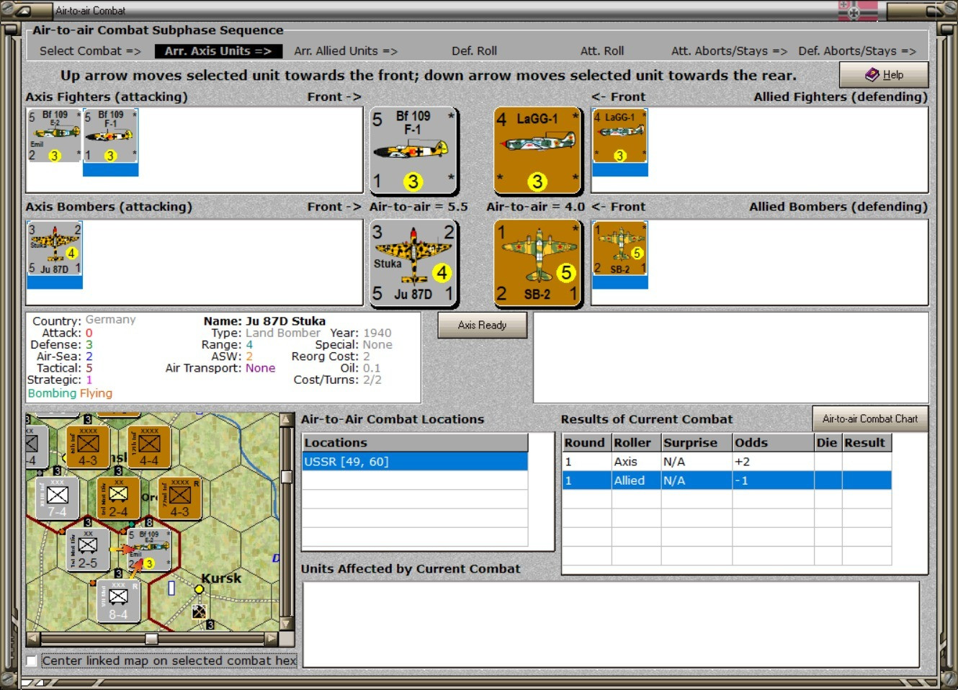Click the large Stuka Ju 87D front counter
The image size is (958, 690).
pyautogui.click(x=414, y=264)
